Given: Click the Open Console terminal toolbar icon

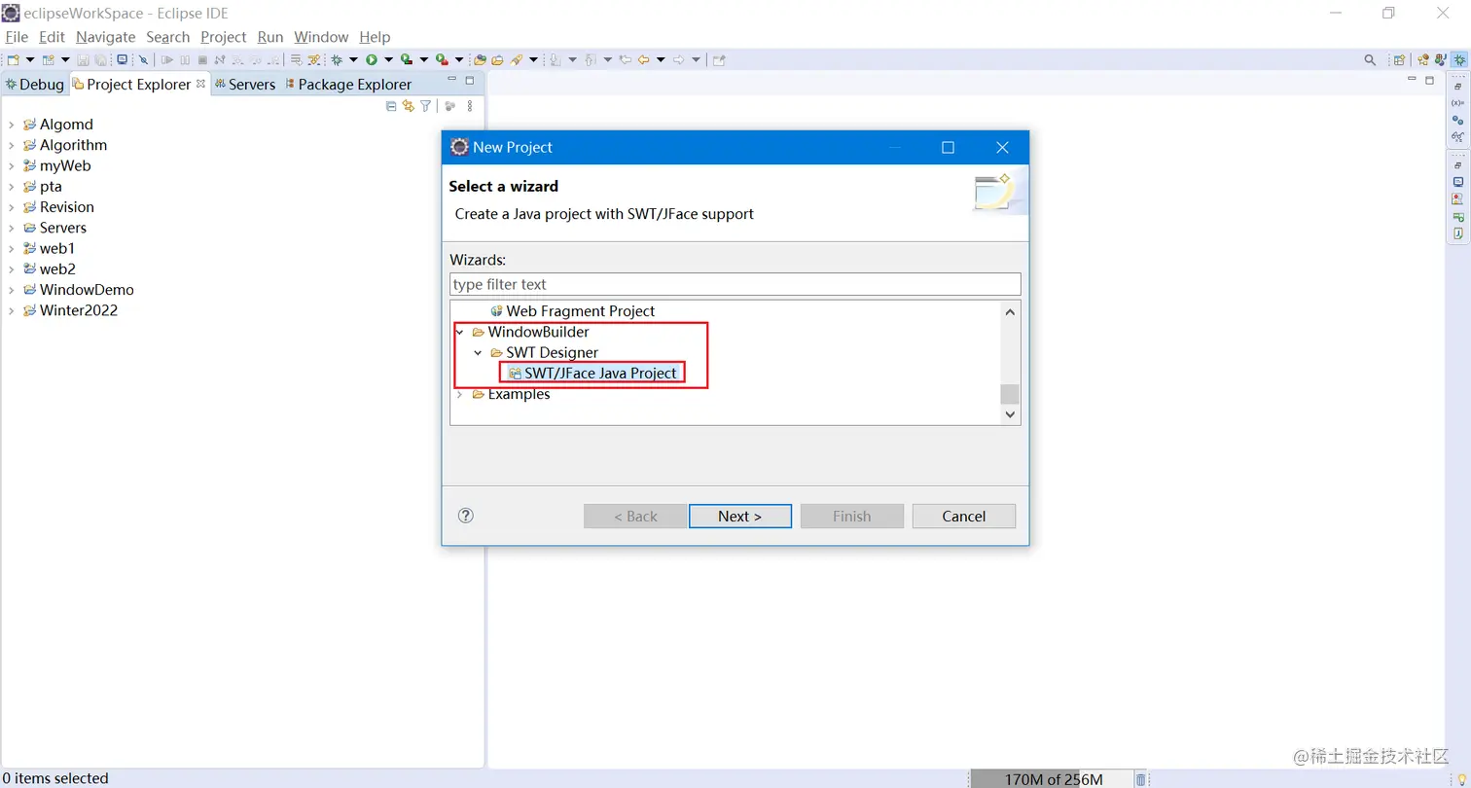Looking at the screenshot, I should (122, 59).
